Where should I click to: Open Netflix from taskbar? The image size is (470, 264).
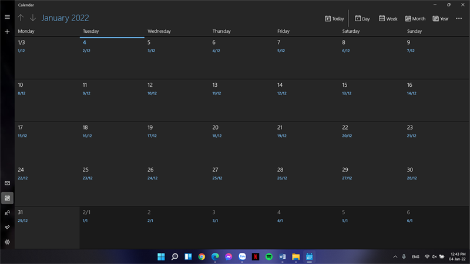click(256, 256)
